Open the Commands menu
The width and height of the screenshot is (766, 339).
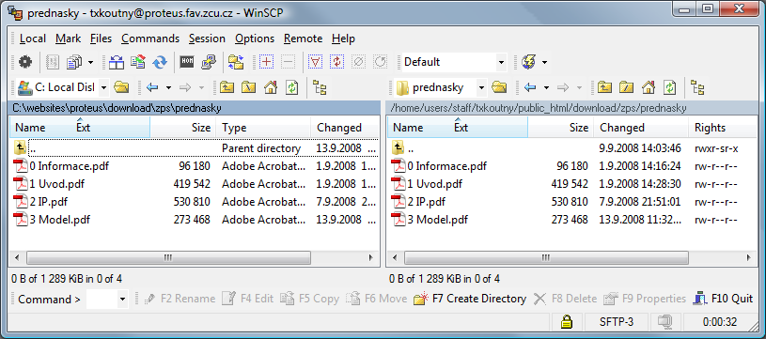pyautogui.click(x=150, y=39)
